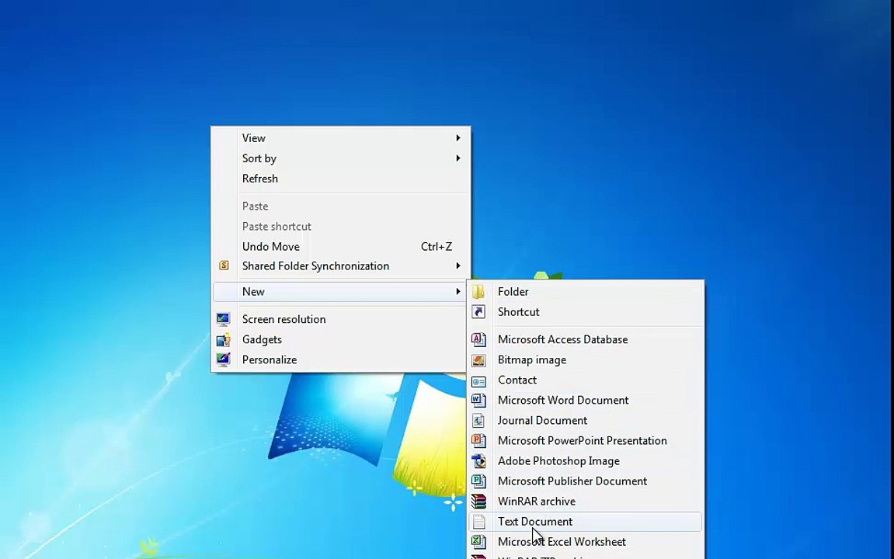Click the Journal Document icon
The width and height of the screenshot is (894, 559).
point(478,421)
